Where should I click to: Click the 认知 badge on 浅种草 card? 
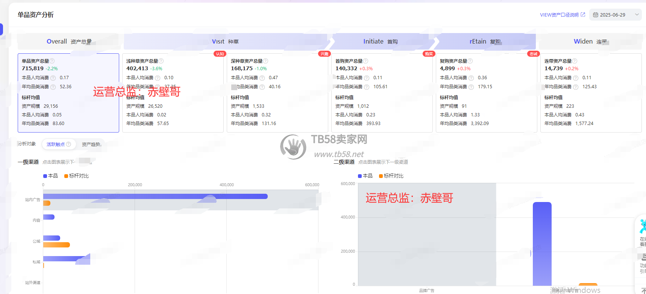[220, 54]
